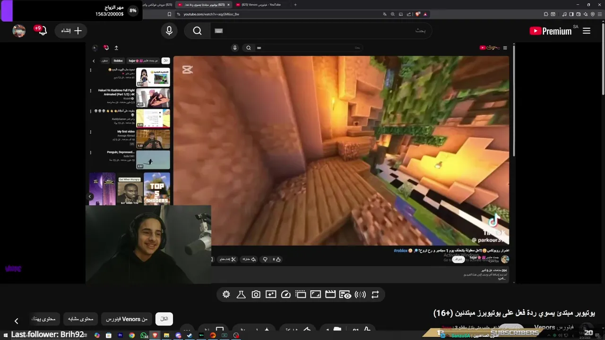
Task: Select the الكل filter chip
Action: coord(164,319)
